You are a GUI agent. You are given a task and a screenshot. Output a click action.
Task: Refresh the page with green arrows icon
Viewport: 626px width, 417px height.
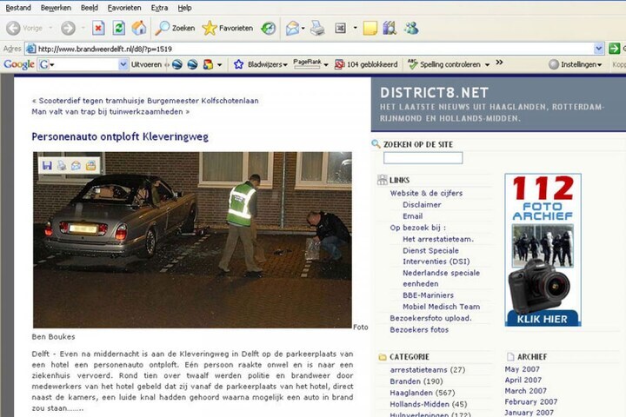[x=118, y=28]
